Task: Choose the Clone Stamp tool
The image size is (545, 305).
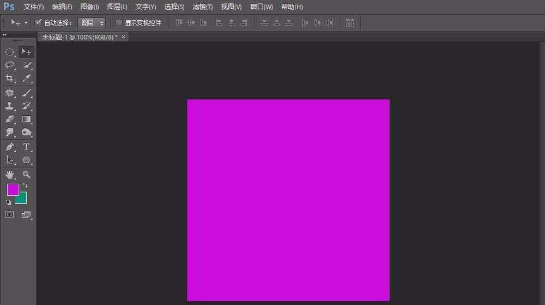Action: 10,106
